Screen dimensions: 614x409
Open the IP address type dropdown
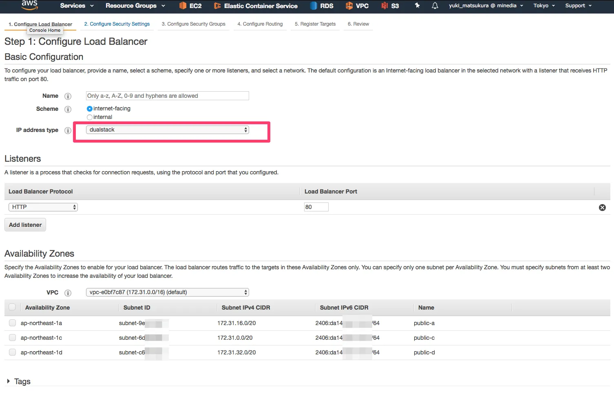point(167,130)
